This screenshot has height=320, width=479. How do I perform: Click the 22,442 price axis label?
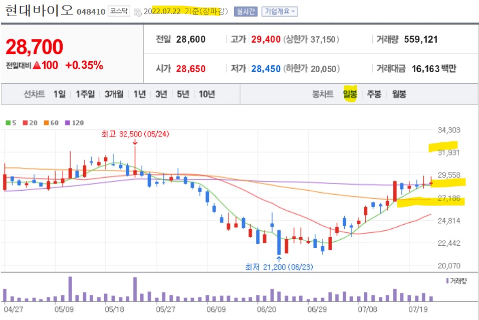(449, 244)
